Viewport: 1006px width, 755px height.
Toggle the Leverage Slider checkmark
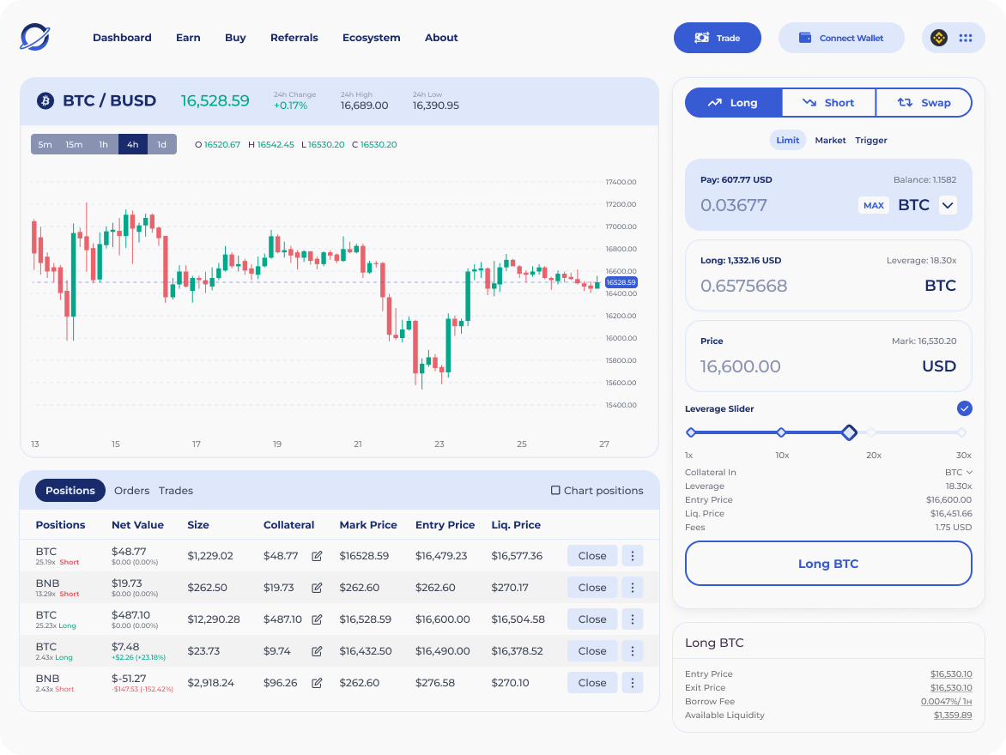click(964, 408)
